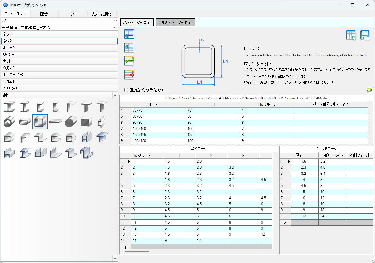Select the narrow gray I-beam profile icon
Viewport: 375px width, 263px height.
[x=25, y=106]
